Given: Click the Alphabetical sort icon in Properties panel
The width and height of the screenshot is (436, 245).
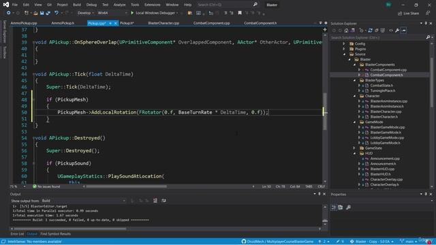Looking at the screenshot, I should coord(341,207).
